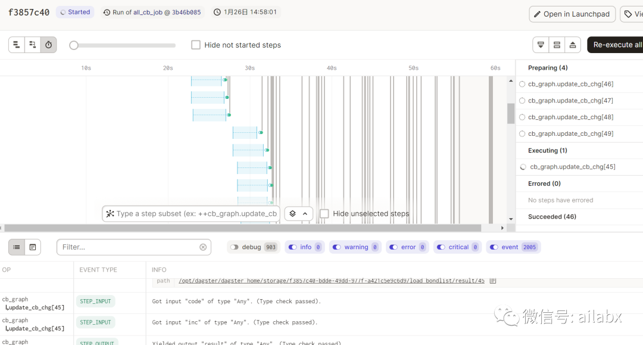The image size is (643, 345).
Task: Click the Gantt scroll down arrow
Action: pyautogui.click(x=511, y=219)
